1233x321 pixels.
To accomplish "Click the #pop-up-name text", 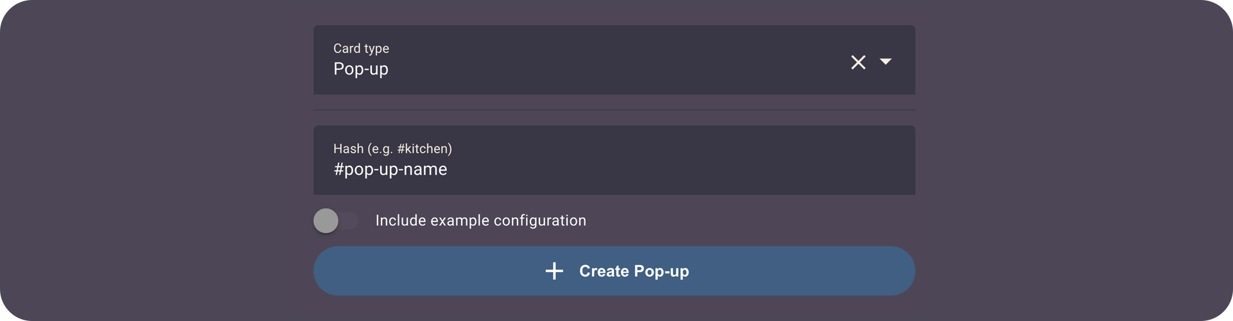I will (x=390, y=169).
